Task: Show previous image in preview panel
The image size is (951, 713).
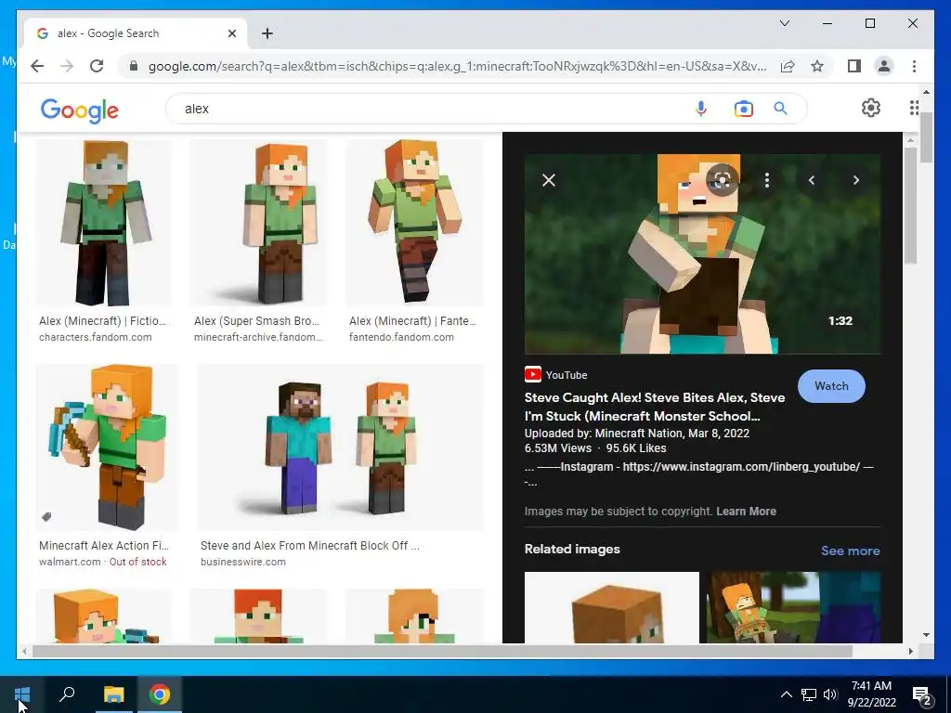Action: coord(812,180)
